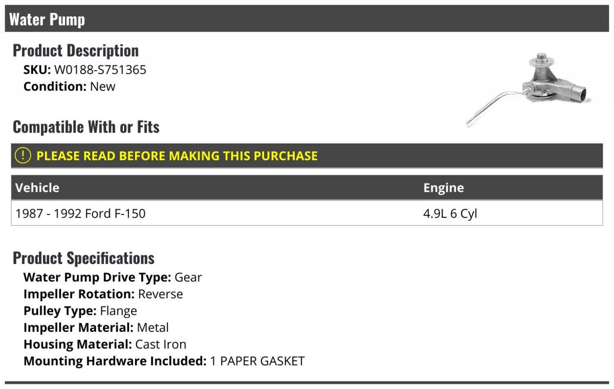Select the Housing Material: Cast Iron entry

point(105,344)
